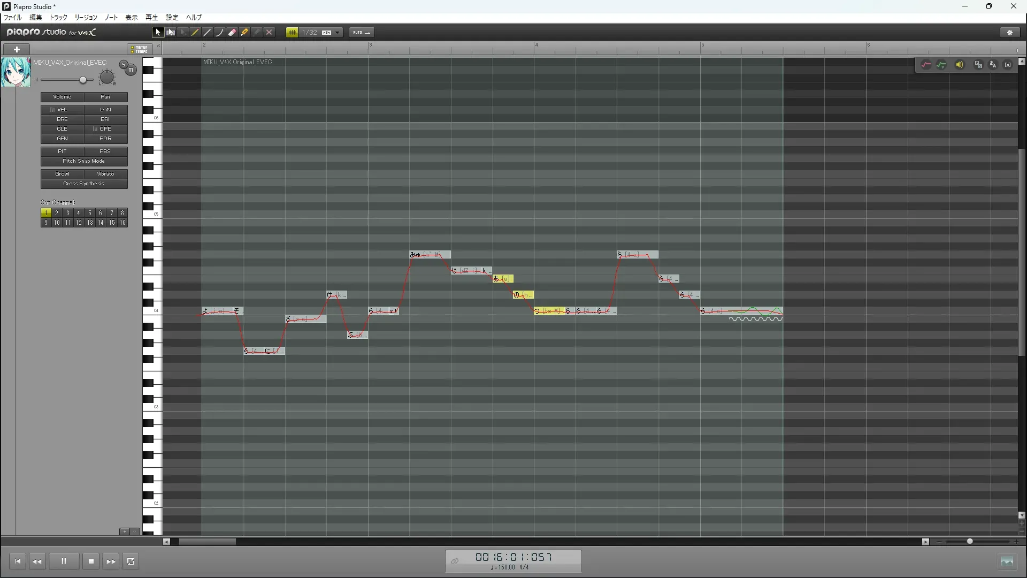Collapse the track panel with double-chevron
This screenshot has height=578, width=1027.
coord(158,47)
